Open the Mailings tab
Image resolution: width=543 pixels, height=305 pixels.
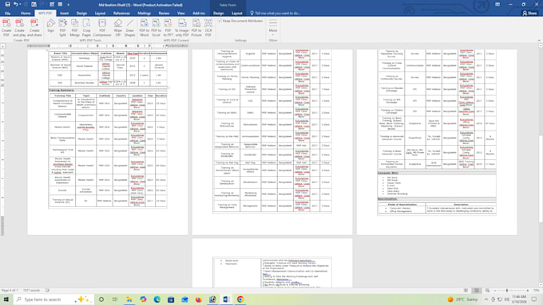pyautogui.click(x=144, y=13)
